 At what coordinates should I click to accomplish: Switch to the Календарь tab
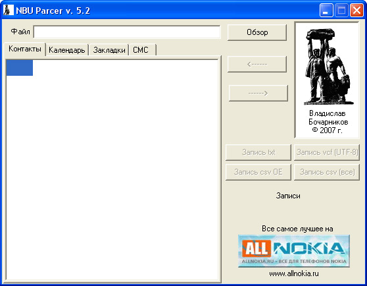pos(66,50)
